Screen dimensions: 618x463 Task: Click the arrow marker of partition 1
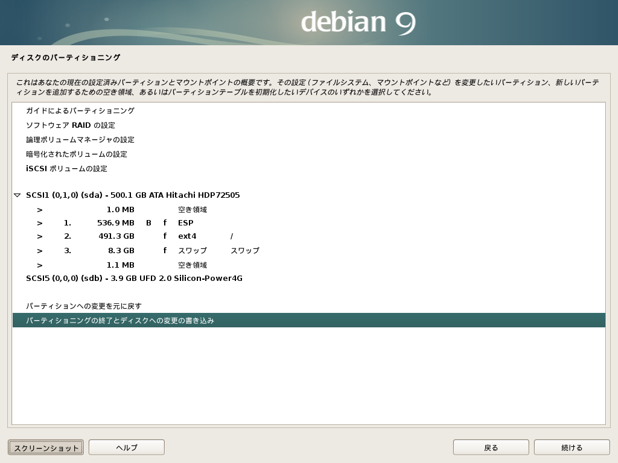(x=40, y=223)
